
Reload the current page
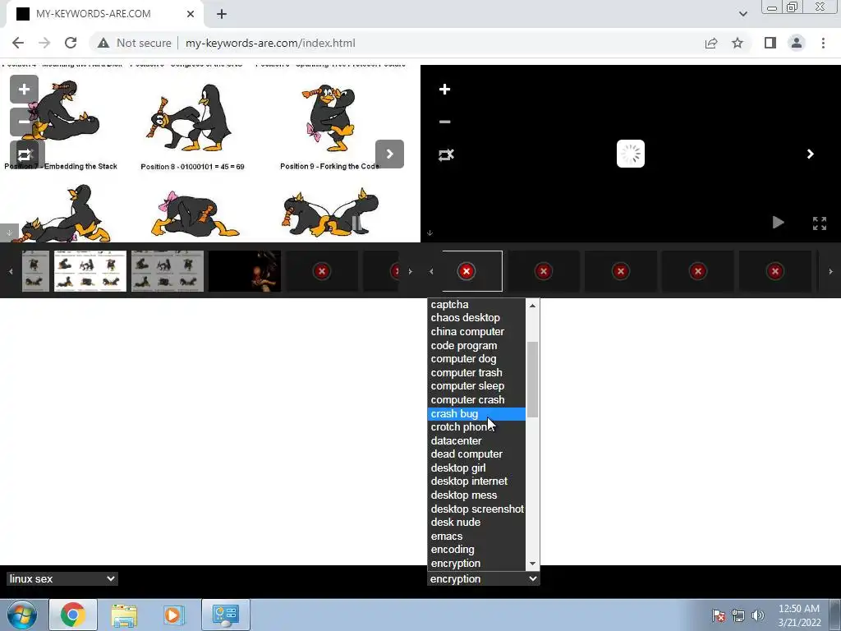pyautogui.click(x=71, y=43)
